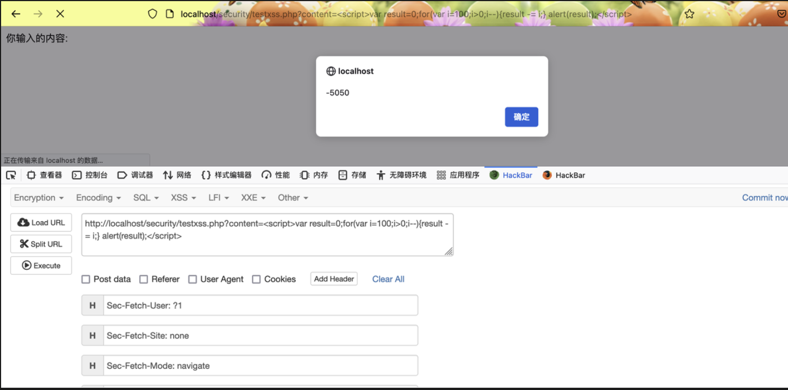Select the active green HackBar tab
Screen dimensions: 788x390
[x=511, y=175]
